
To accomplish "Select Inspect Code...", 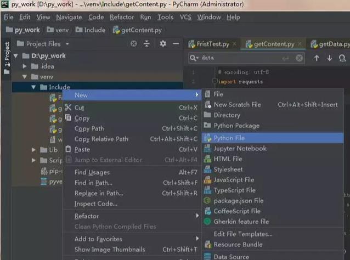I will (x=132, y=204).
